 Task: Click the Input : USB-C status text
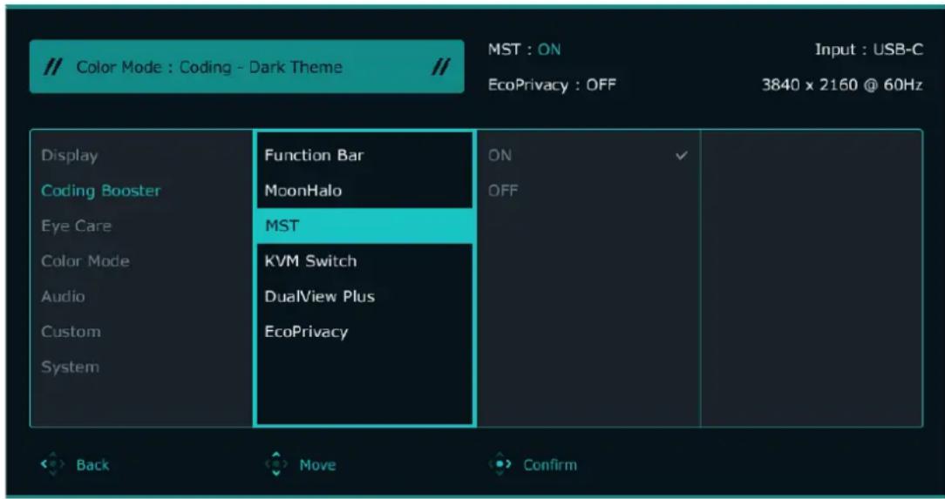click(x=869, y=50)
